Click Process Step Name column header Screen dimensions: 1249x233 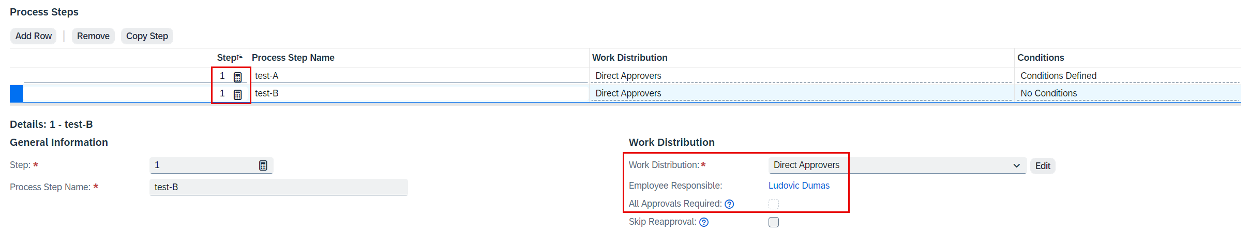tap(293, 58)
